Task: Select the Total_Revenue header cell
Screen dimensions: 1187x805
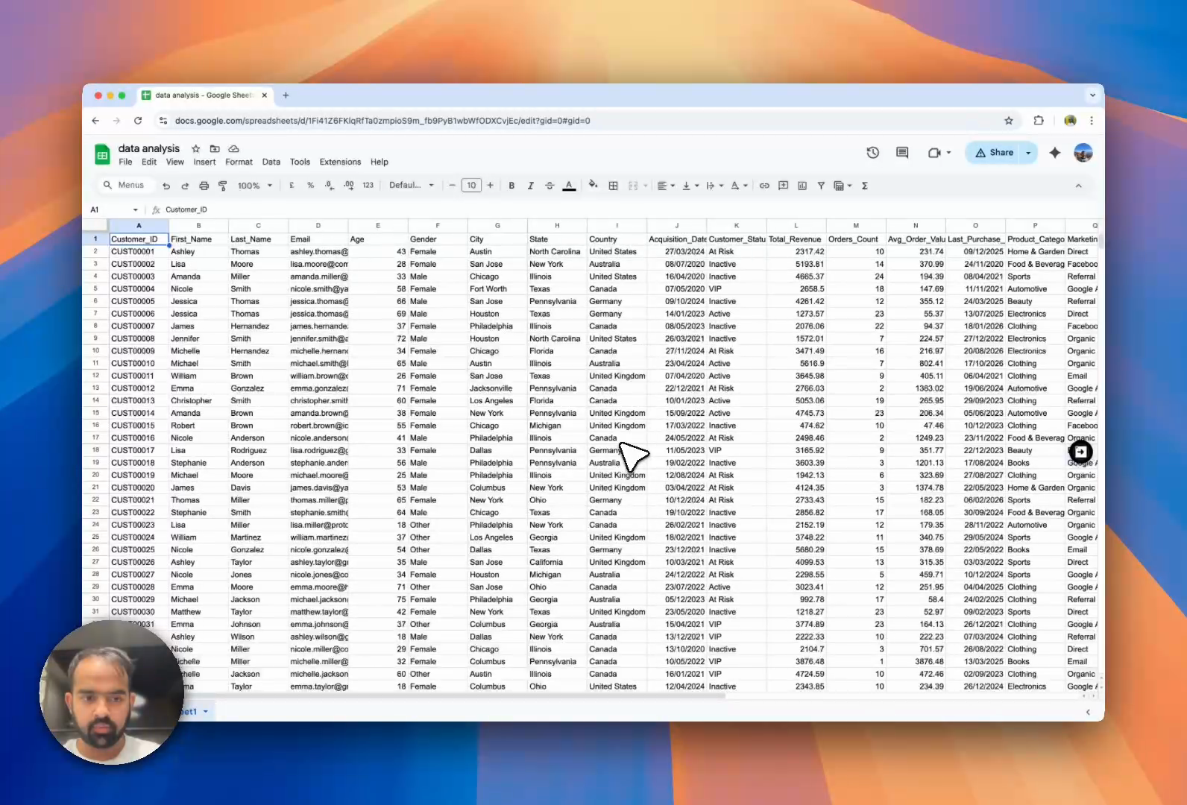Action: coord(796,239)
